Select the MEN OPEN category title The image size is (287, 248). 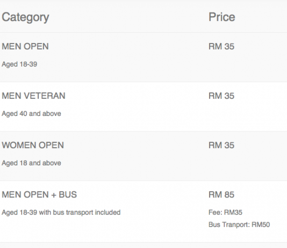25,46
